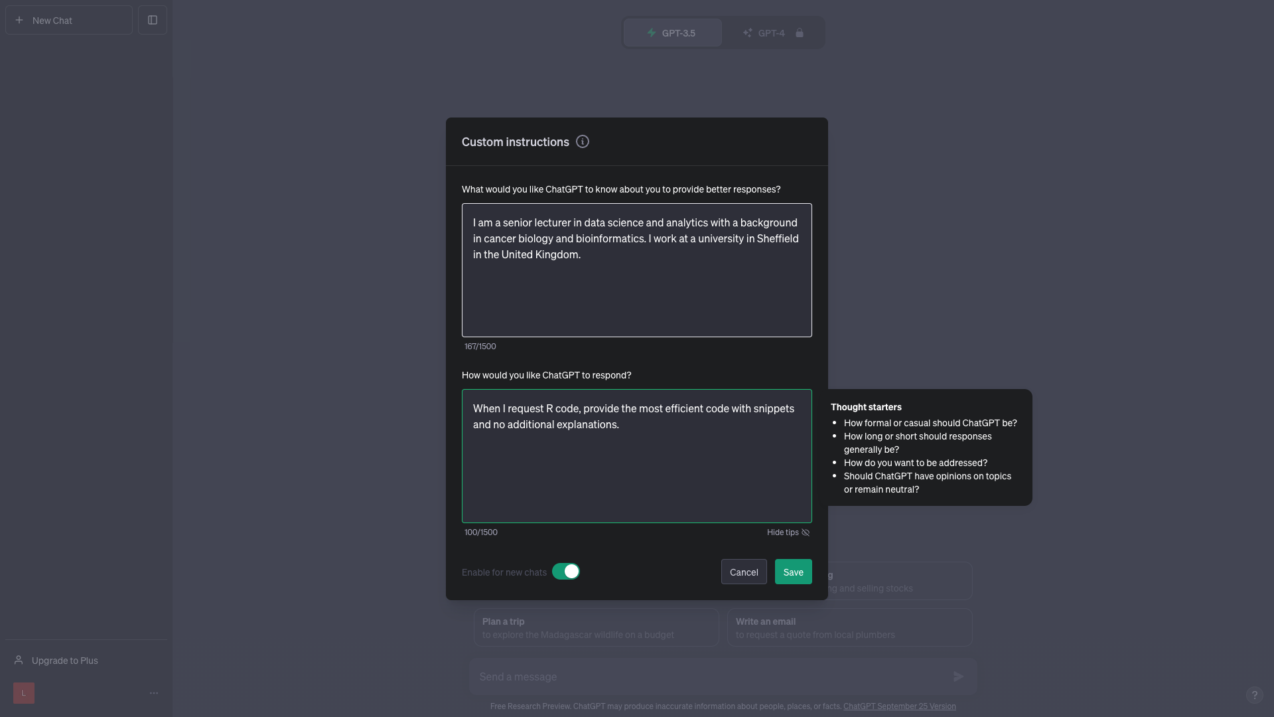Cancel the custom instructions dialog
Screen dimensions: 1274x717
744,572
